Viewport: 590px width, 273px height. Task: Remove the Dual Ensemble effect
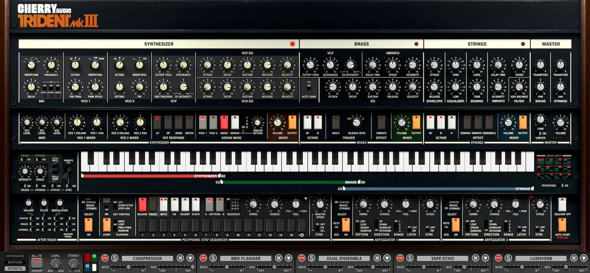[x=377, y=258]
